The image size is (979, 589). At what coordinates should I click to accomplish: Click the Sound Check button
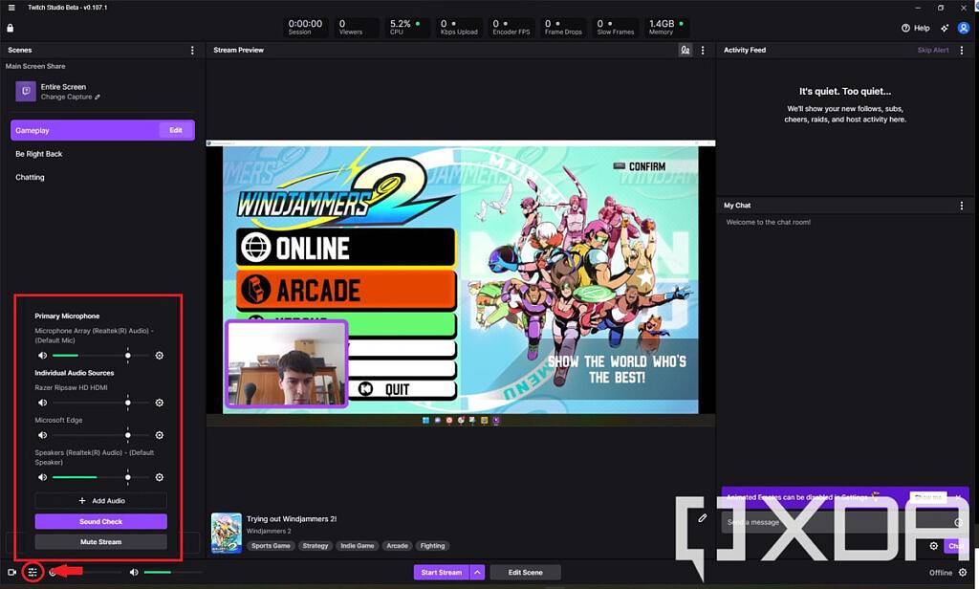click(x=100, y=521)
